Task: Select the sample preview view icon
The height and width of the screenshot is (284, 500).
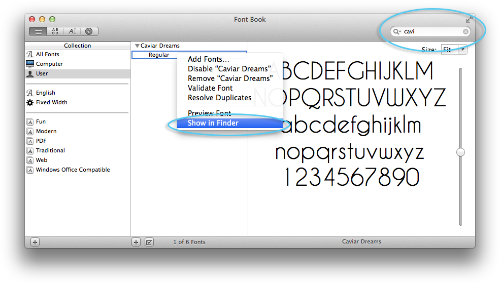Action: [38, 31]
